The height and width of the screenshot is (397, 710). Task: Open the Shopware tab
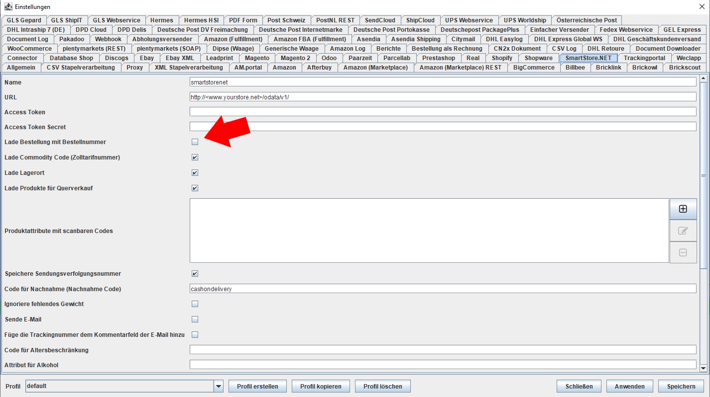click(538, 58)
